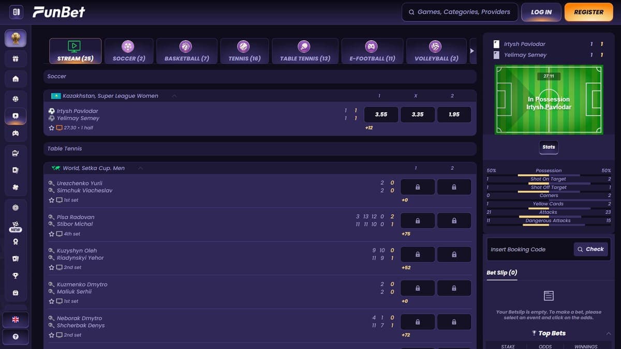Collapse the Top Bets panel chevron
This screenshot has height=349, width=621.
pos(609,333)
